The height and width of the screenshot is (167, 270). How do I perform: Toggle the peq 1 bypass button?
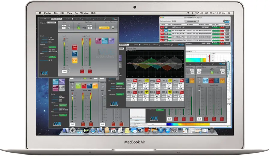[x=135, y=80]
